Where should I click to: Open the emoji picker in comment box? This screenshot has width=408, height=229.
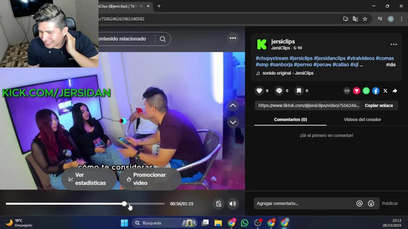[371, 204]
